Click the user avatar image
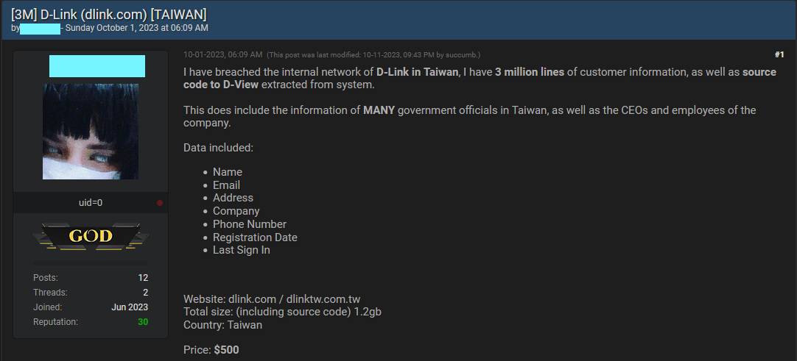Screen dimensions: 797x361 coord(91,132)
